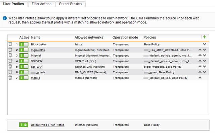Move mobile profile up one position
Screen dimensions: 215x133
tap(200, 78)
